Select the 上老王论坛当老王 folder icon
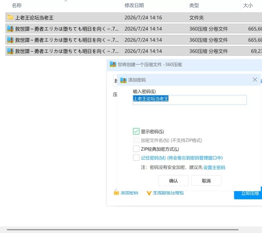The width and height of the screenshot is (262, 233). [10, 17]
